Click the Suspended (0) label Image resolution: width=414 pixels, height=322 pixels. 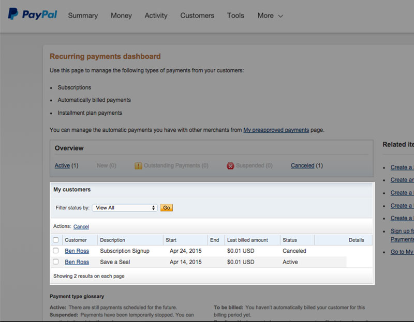point(254,165)
